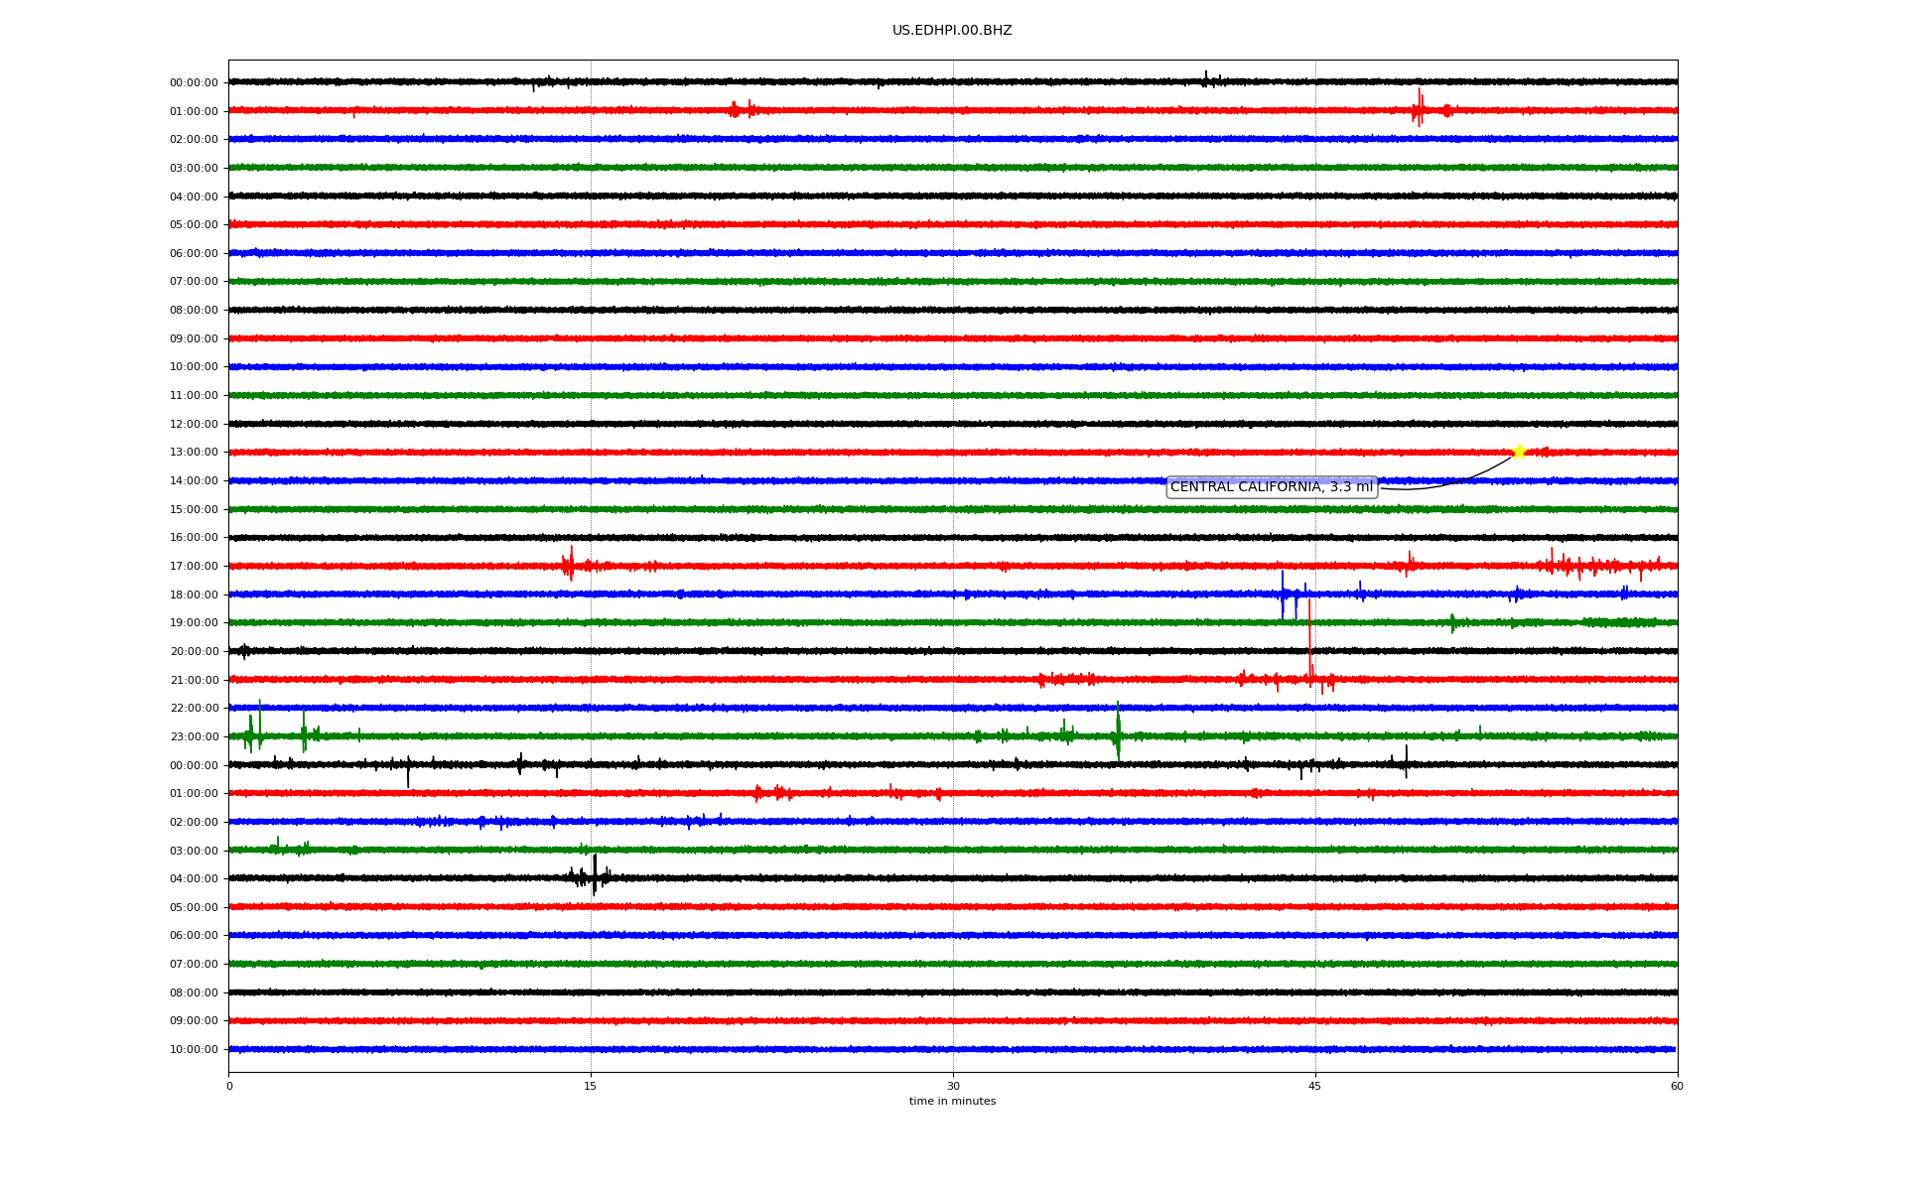Click the 13:00:00 time axis label
This screenshot has height=1191, width=1906.
(x=194, y=453)
